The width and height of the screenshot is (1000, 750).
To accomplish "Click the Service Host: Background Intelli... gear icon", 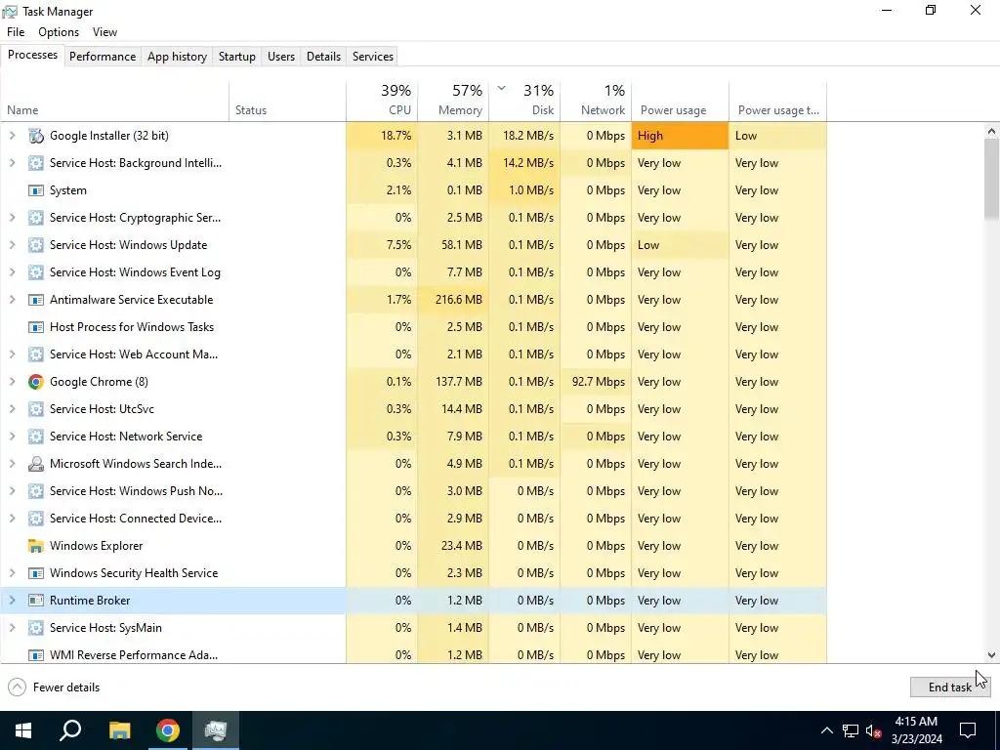I will [36, 163].
